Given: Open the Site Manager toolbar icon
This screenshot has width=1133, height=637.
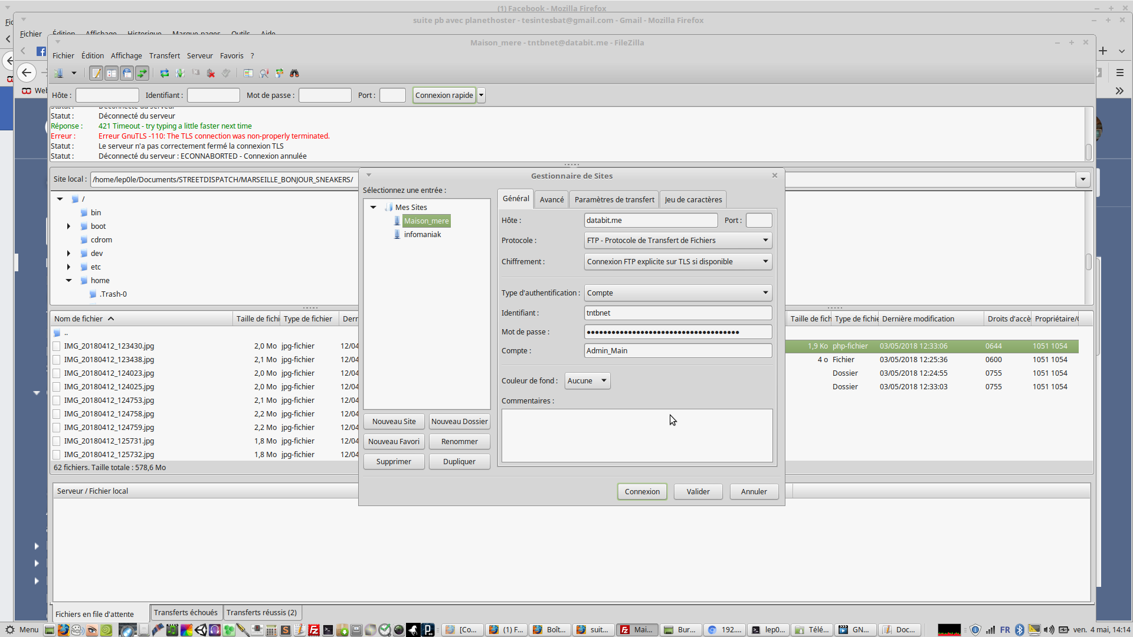Looking at the screenshot, I should click(x=58, y=73).
